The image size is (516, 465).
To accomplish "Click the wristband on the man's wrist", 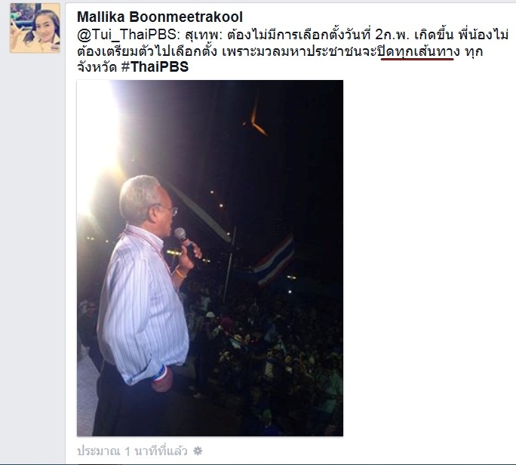I will coord(161,373).
